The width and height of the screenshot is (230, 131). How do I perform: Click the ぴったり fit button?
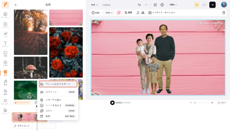point(222,103)
